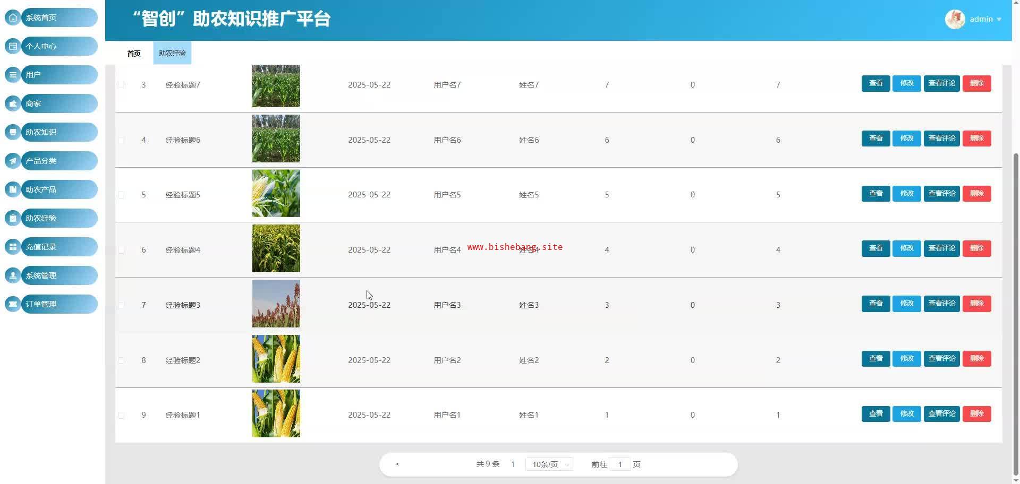Click the icon beside 商家
Screen dimensions: 1020x484
pyautogui.click(x=13, y=103)
